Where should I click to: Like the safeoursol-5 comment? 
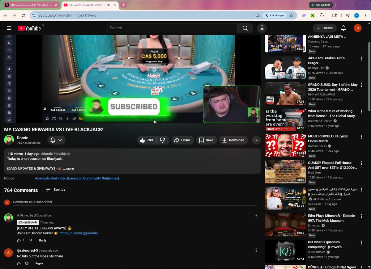tap(19, 263)
